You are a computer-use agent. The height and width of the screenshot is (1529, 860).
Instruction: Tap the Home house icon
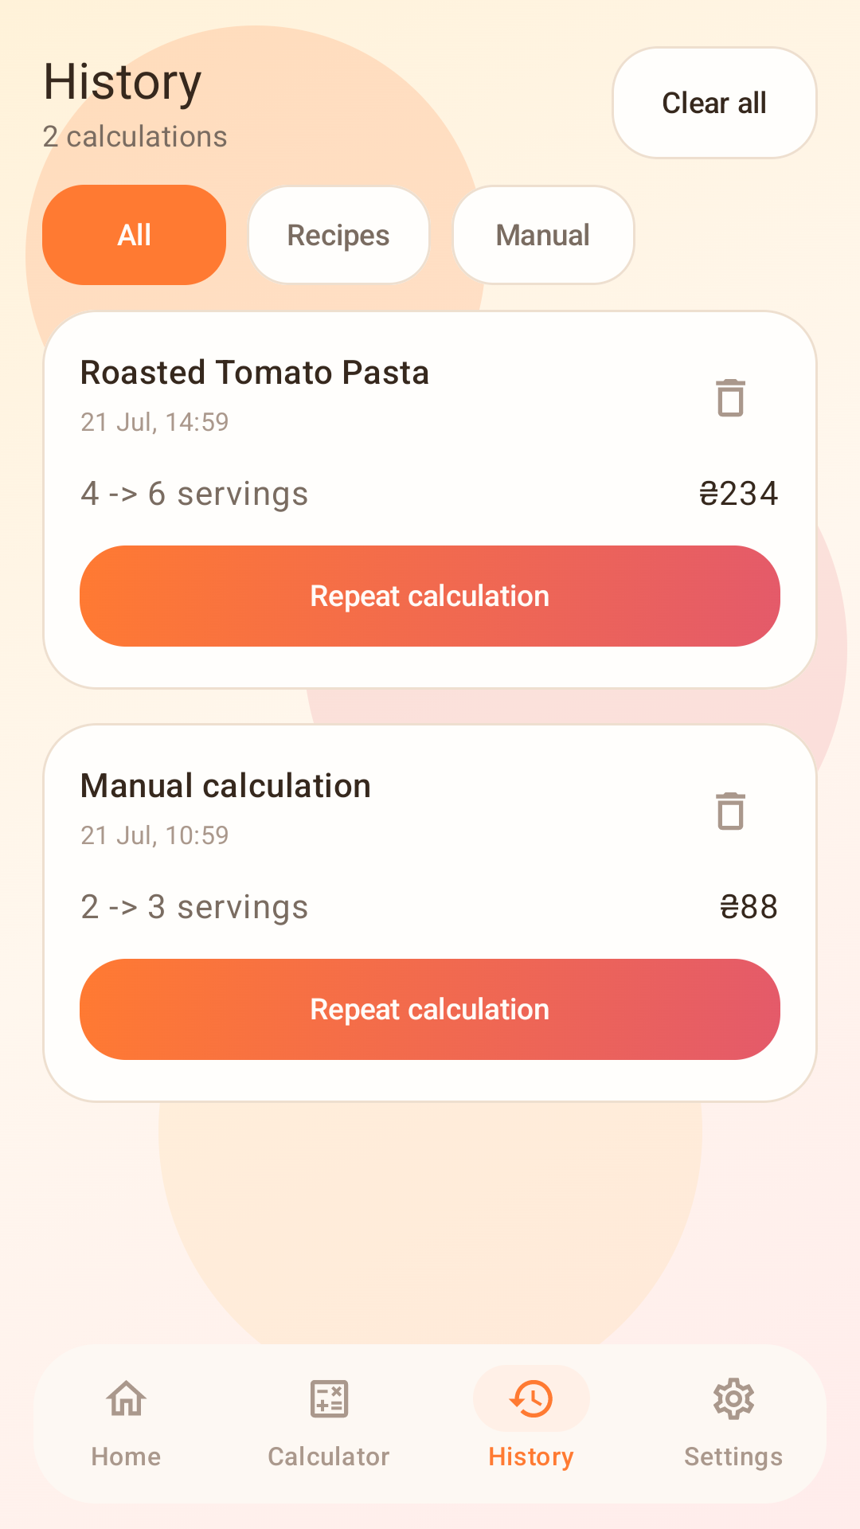[127, 1398]
